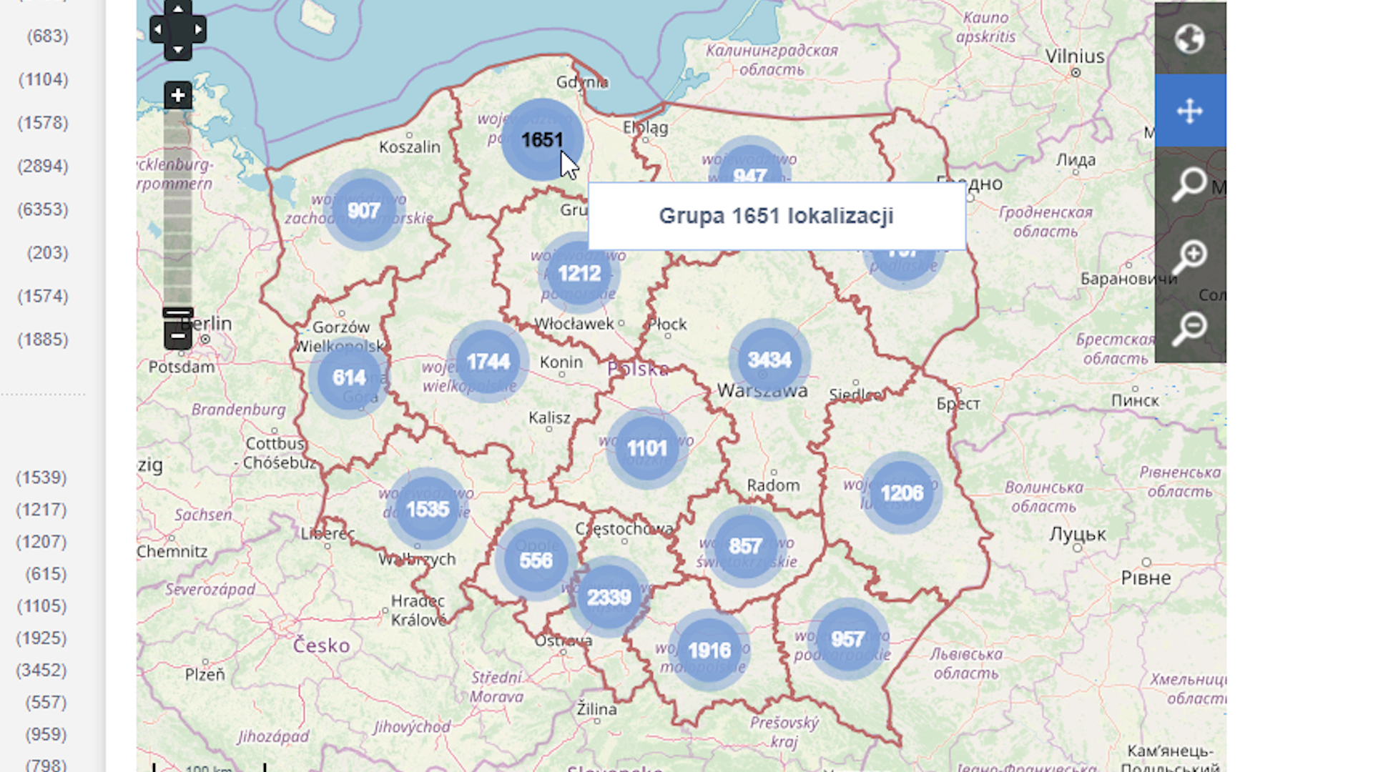
Task: Click the (1574) count in sidebar
Action: click(x=44, y=296)
